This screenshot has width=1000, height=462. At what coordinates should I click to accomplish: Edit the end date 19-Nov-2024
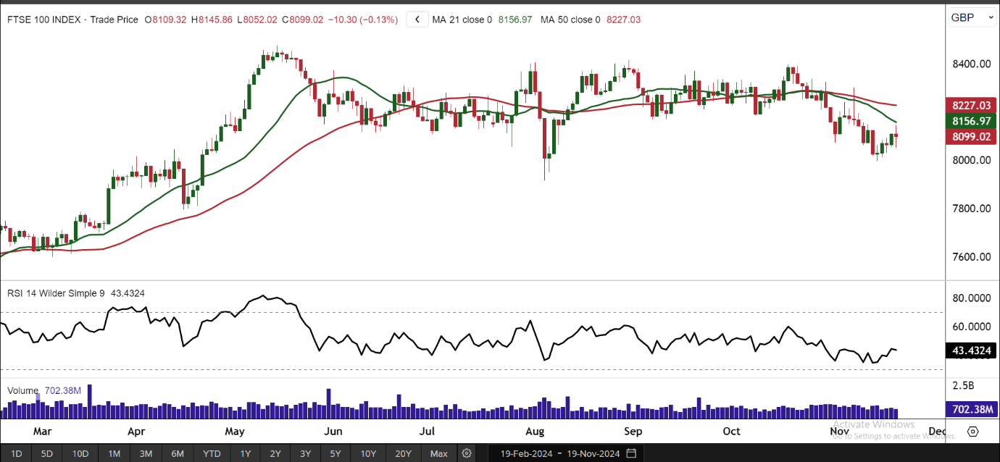point(594,454)
